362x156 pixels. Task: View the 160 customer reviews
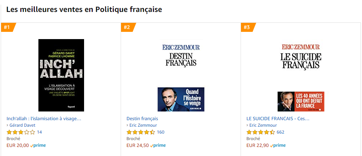pos(161,132)
